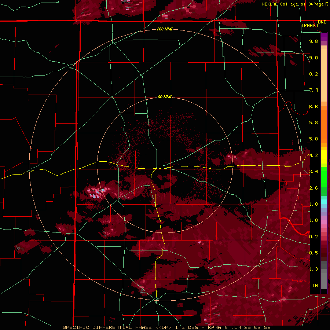The image size is (330, 330).
Task: Click the NEXLAB-College of DuPage credit text
Action: [293, 4]
